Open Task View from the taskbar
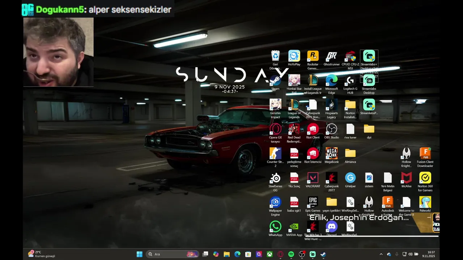Viewport: 463px width, 260px height. [205, 254]
